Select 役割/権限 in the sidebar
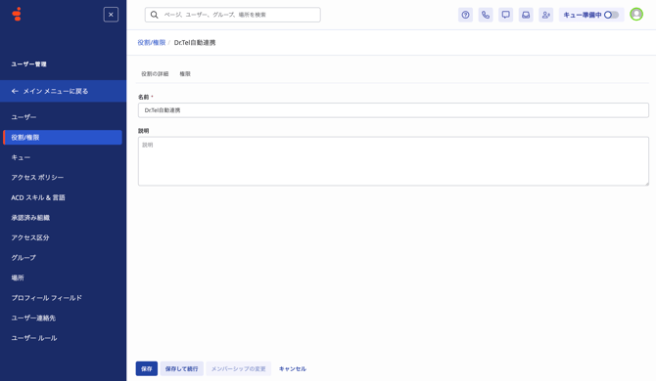 point(63,138)
